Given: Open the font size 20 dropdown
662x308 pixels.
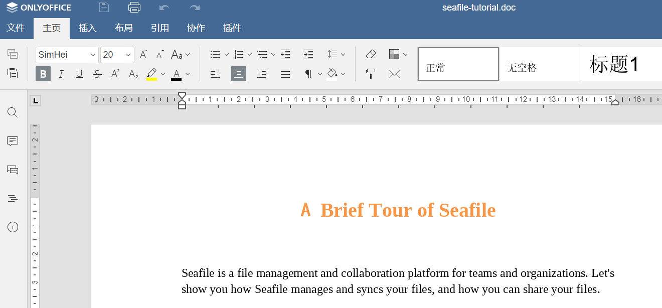Looking at the screenshot, I should [x=129, y=55].
